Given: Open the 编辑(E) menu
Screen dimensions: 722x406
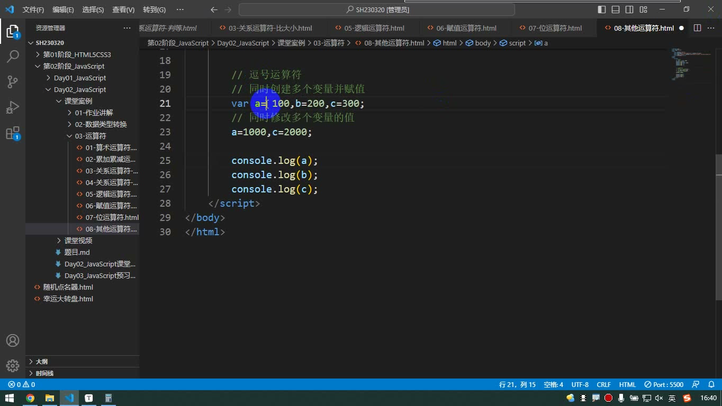Looking at the screenshot, I should coord(63,10).
